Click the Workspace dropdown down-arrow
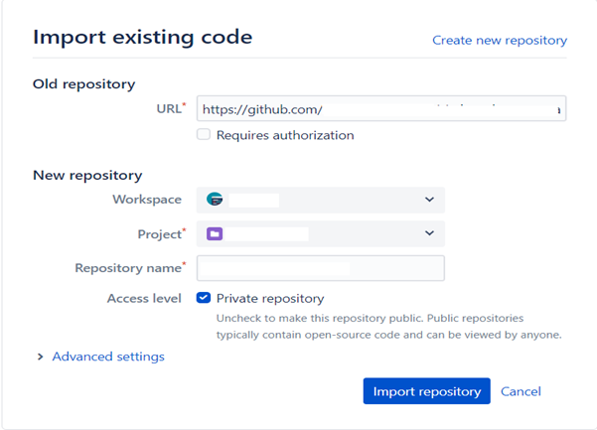Screen dimensions: 597x430 click(x=429, y=200)
